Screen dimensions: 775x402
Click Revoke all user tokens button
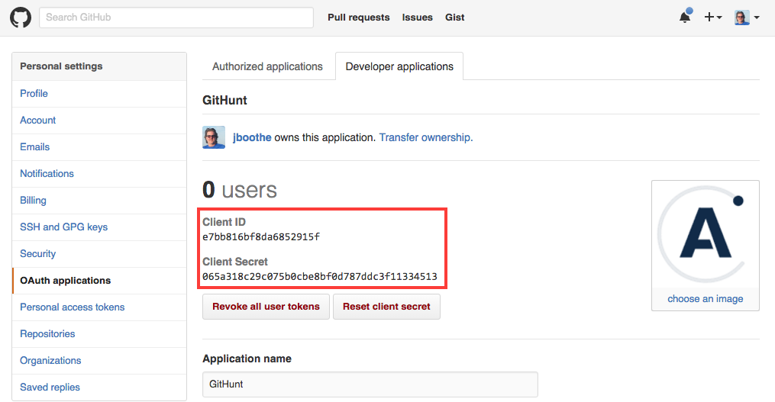click(266, 306)
